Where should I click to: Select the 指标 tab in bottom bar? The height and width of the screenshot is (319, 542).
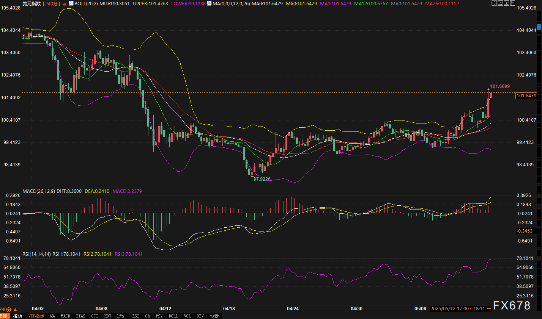(x=3, y=316)
